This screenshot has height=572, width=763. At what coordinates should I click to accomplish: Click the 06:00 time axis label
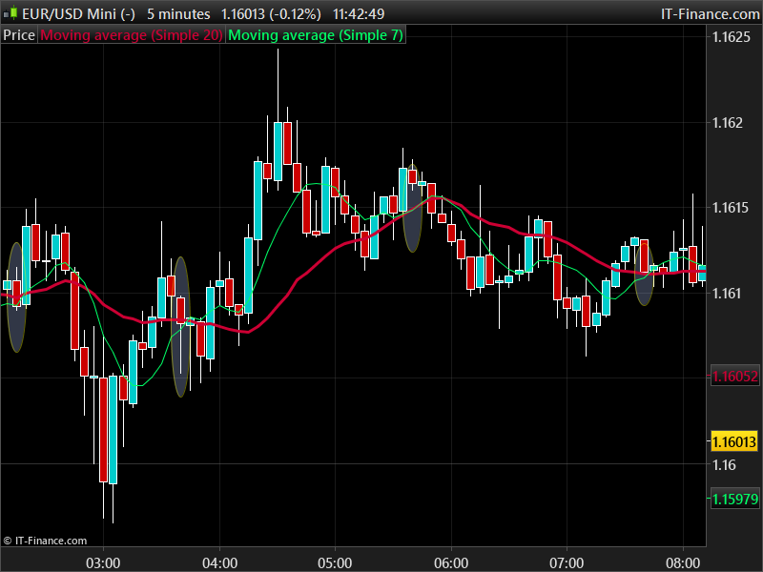tap(451, 563)
